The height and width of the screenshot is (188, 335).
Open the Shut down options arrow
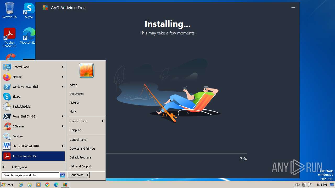point(88,175)
